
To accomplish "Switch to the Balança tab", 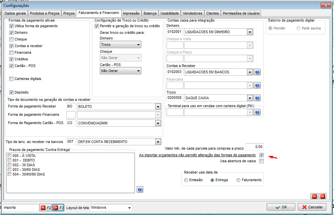I will coord(150,13).
